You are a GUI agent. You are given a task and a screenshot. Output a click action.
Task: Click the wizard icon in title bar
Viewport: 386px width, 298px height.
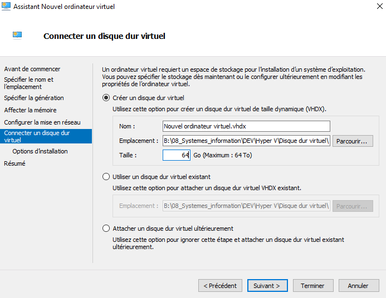pyautogui.click(x=6, y=7)
